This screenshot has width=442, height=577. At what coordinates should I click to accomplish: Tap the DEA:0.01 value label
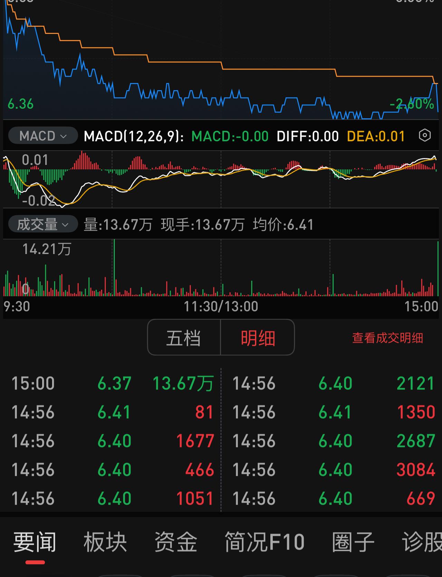point(376,136)
